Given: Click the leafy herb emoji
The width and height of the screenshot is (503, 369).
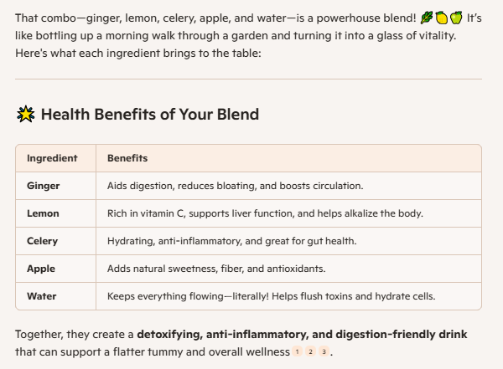Looking at the screenshot, I should [x=427, y=18].
